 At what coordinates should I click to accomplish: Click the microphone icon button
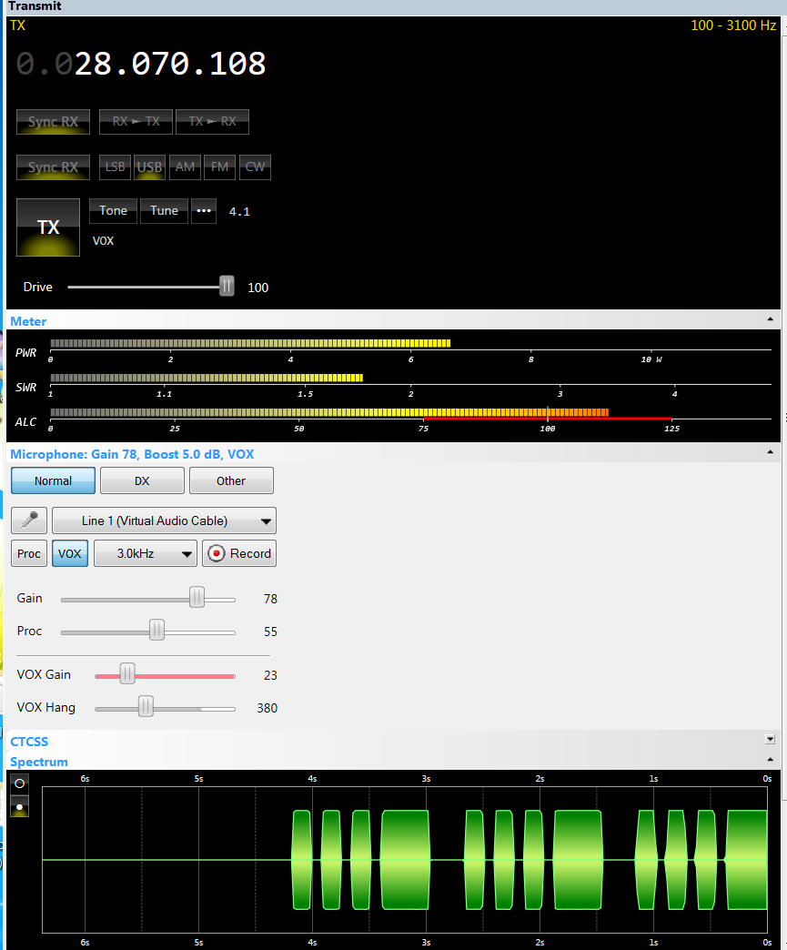pyautogui.click(x=29, y=520)
